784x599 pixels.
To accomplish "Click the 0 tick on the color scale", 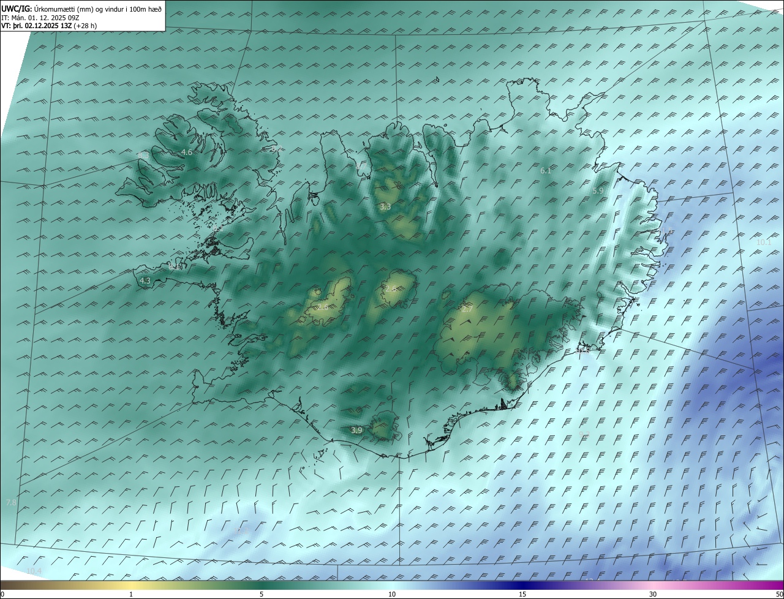I will click(2, 595).
